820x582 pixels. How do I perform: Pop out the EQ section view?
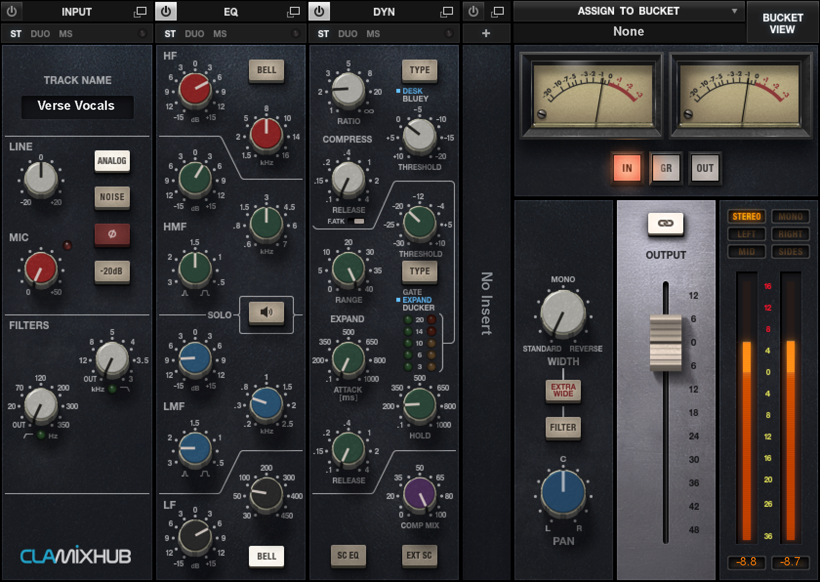(x=294, y=11)
